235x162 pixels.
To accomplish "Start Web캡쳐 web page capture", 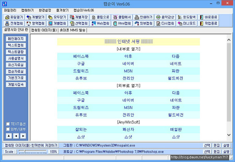I will click(x=100, y=24).
